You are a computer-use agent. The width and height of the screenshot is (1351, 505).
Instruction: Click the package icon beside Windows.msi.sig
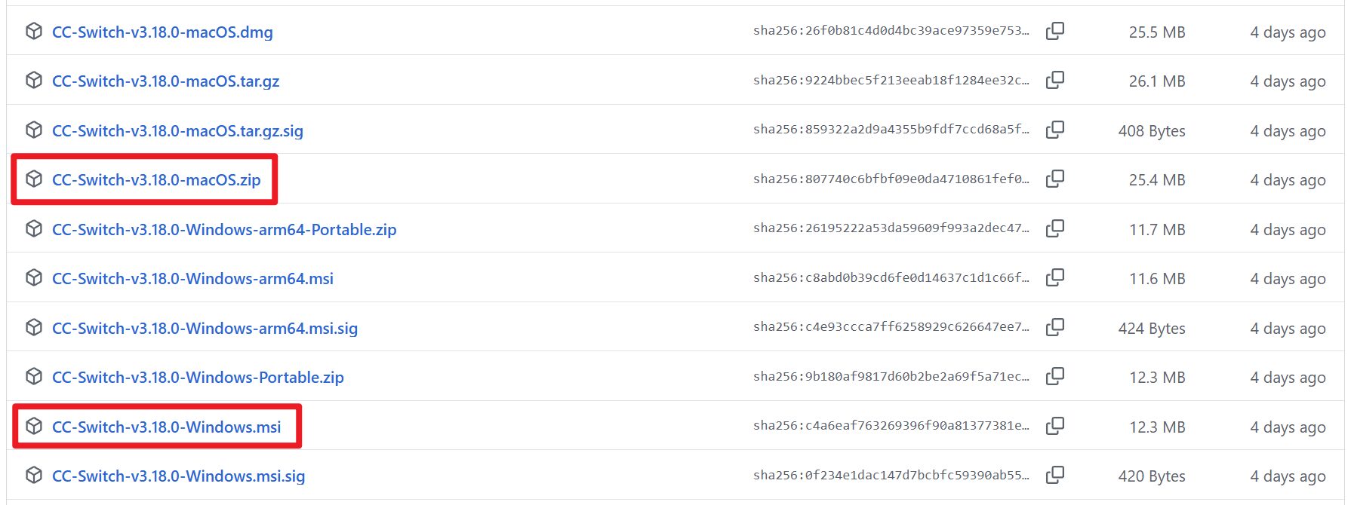[x=34, y=475]
